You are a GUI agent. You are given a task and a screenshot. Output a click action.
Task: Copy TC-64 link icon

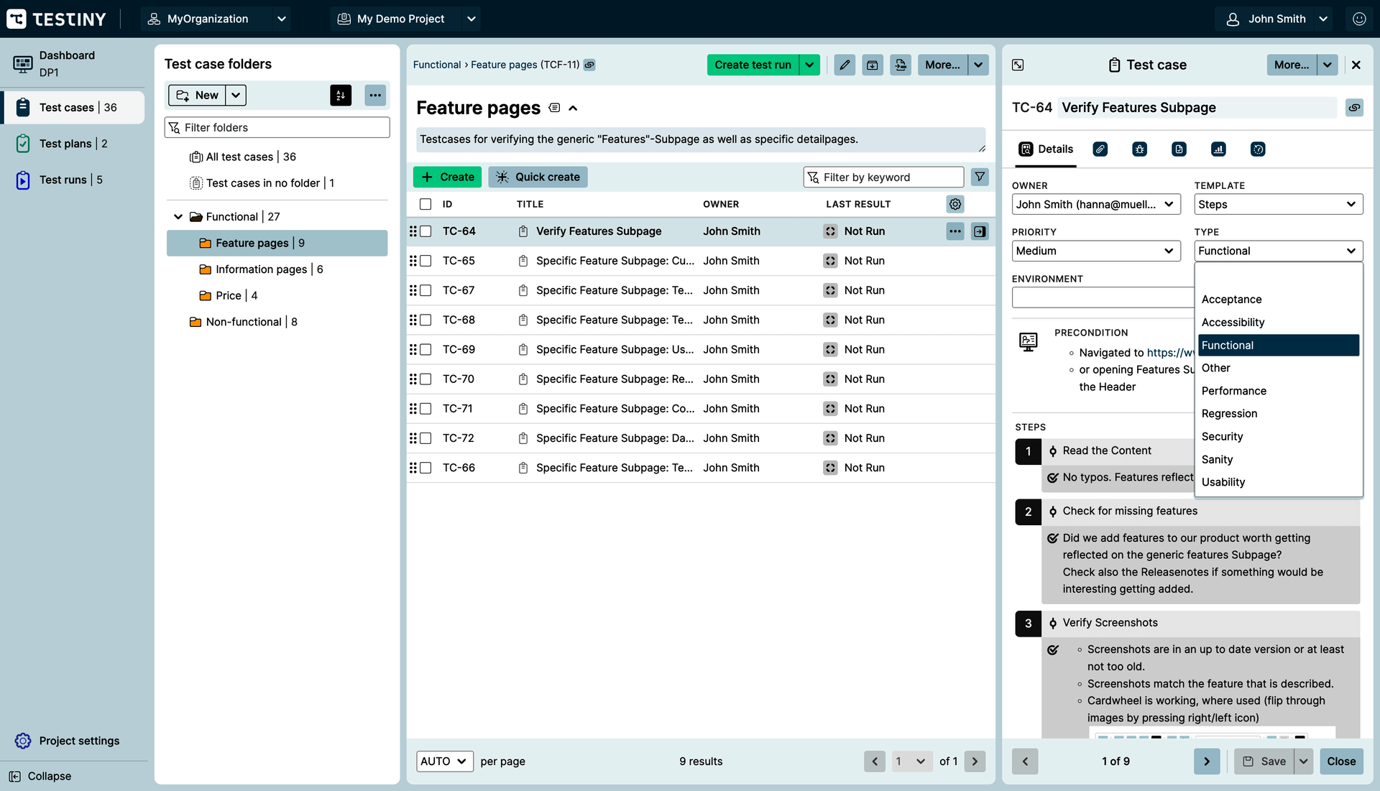pyautogui.click(x=1354, y=108)
